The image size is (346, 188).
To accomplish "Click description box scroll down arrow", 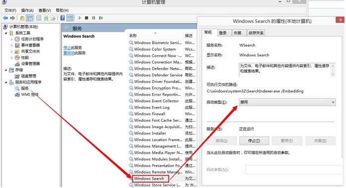I will coord(333,75).
